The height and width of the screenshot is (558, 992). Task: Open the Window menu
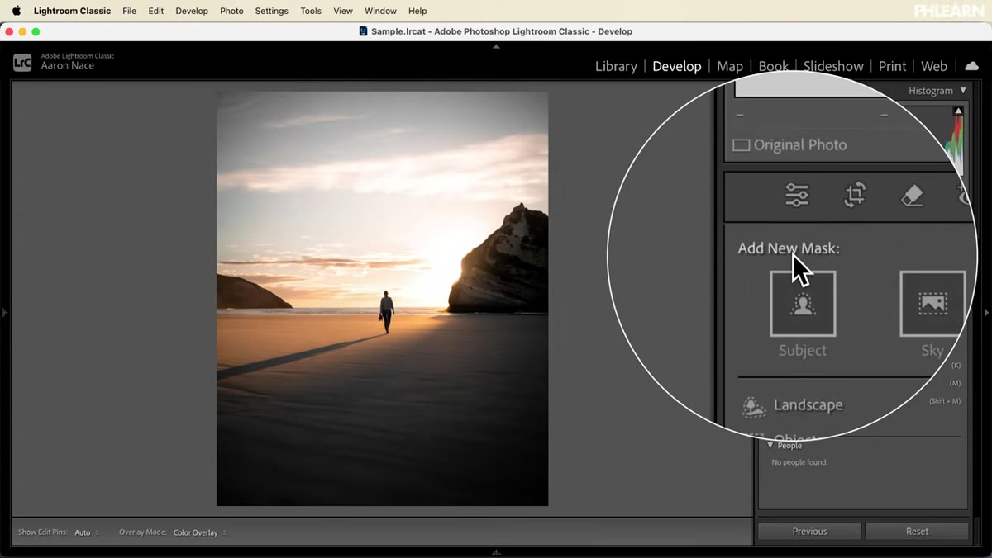point(380,11)
